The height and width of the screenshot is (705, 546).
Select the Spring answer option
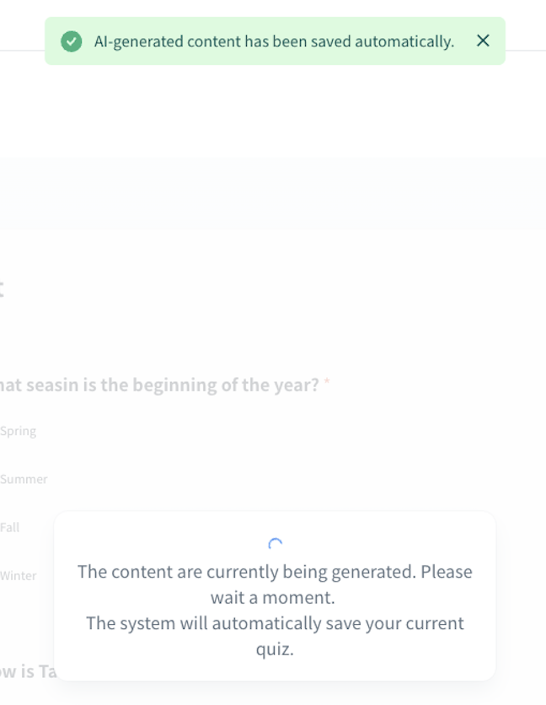[18, 431]
